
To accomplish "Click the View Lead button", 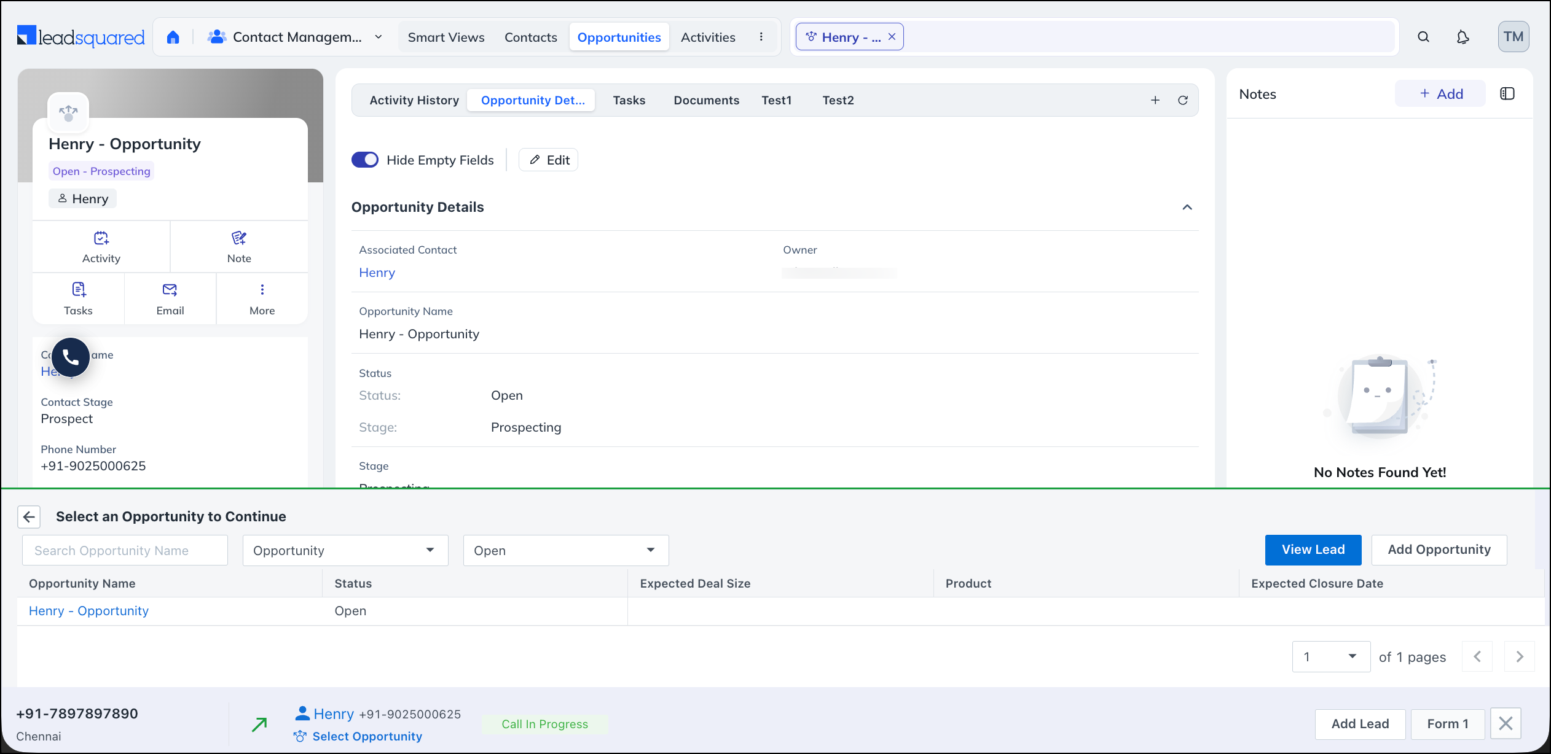I will coord(1313,550).
